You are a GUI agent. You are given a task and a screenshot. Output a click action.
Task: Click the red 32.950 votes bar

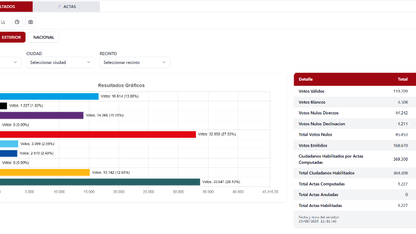(x=98, y=134)
